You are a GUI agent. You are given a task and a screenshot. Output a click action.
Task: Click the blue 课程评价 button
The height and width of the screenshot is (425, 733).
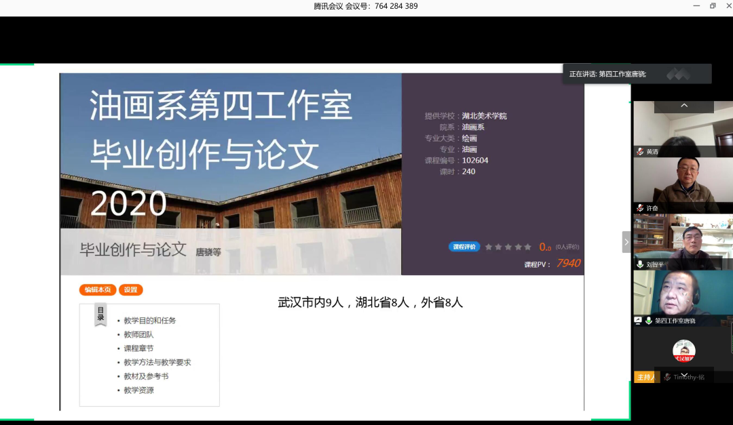pos(464,247)
